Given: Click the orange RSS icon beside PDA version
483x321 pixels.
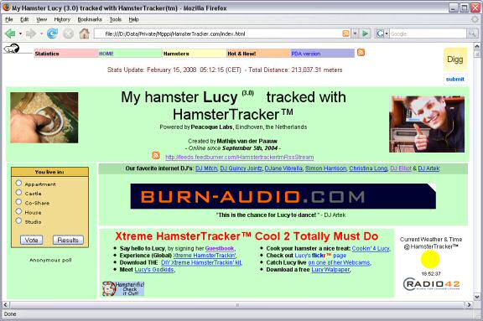Looking at the screenshot, I should pos(361,52).
